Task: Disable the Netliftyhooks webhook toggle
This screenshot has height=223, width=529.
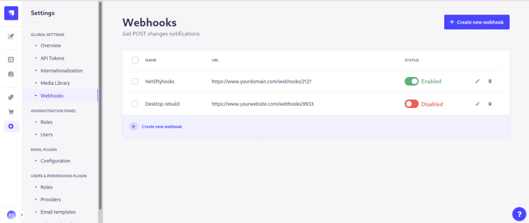Action: pos(412,81)
